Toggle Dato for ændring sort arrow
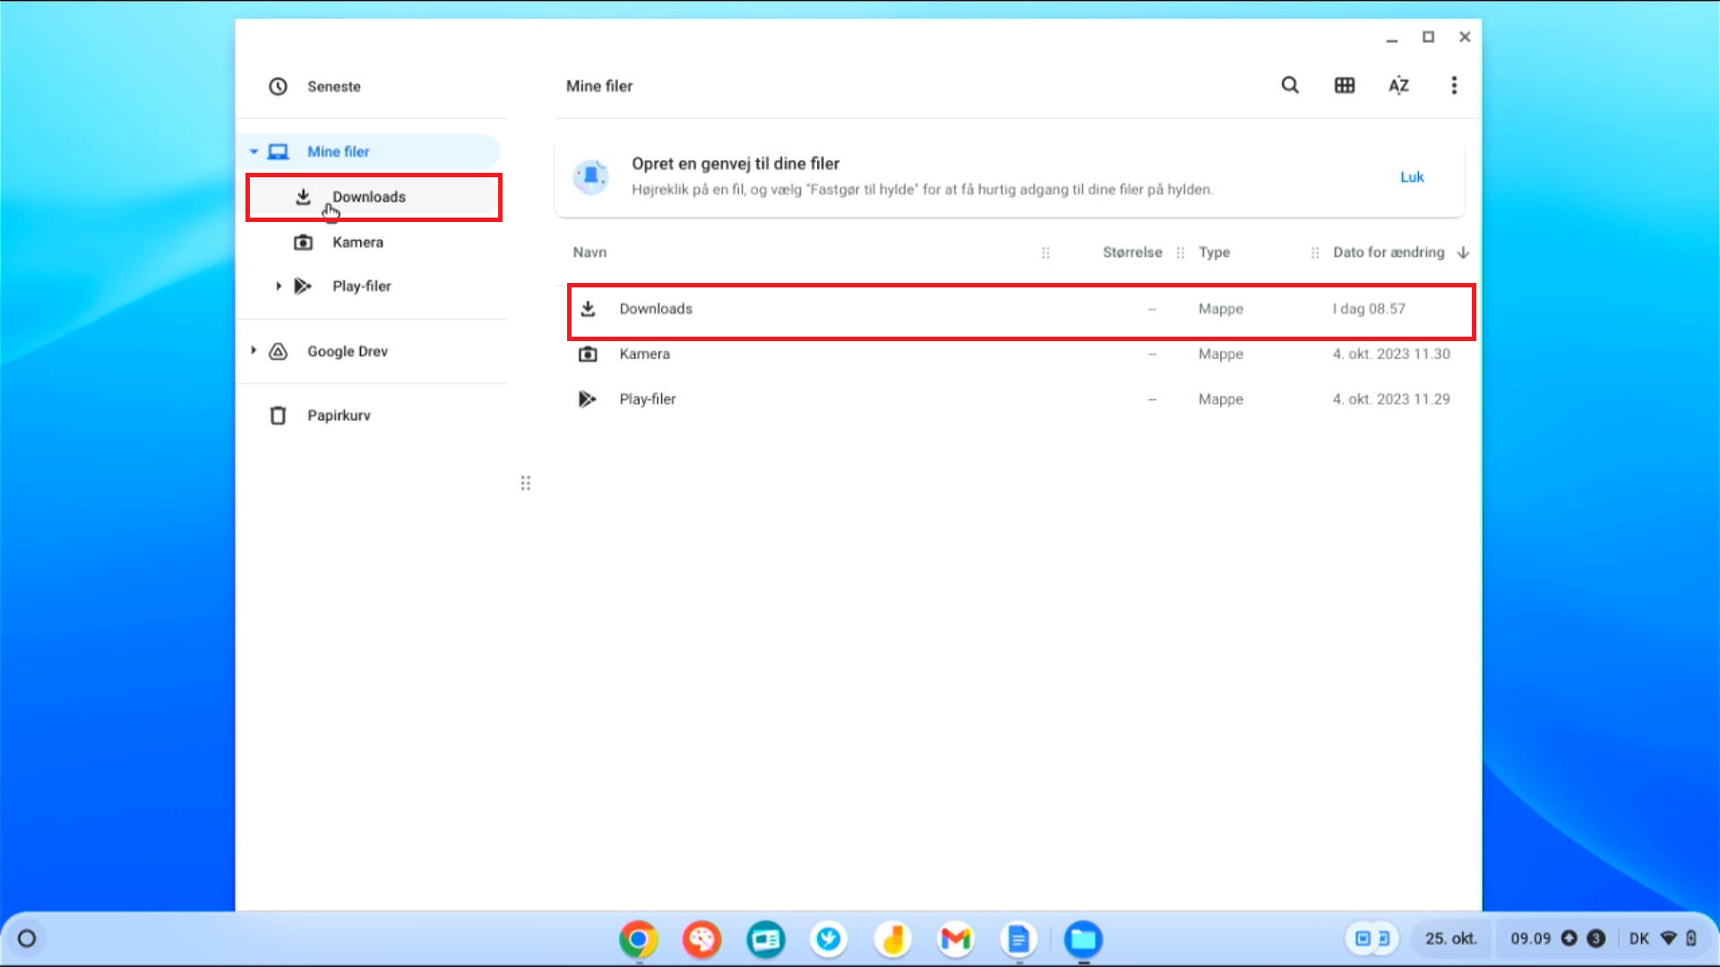The image size is (1720, 967). tap(1463, 252)
